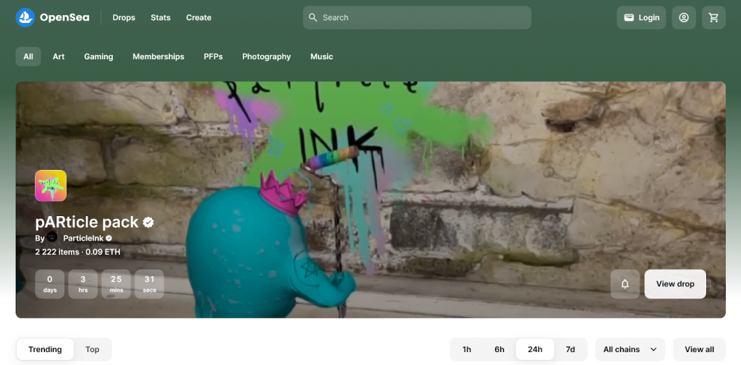Select the Music category tab
Image resolution: width=741 pixels, height=365 pixels.
click(322, 56)
